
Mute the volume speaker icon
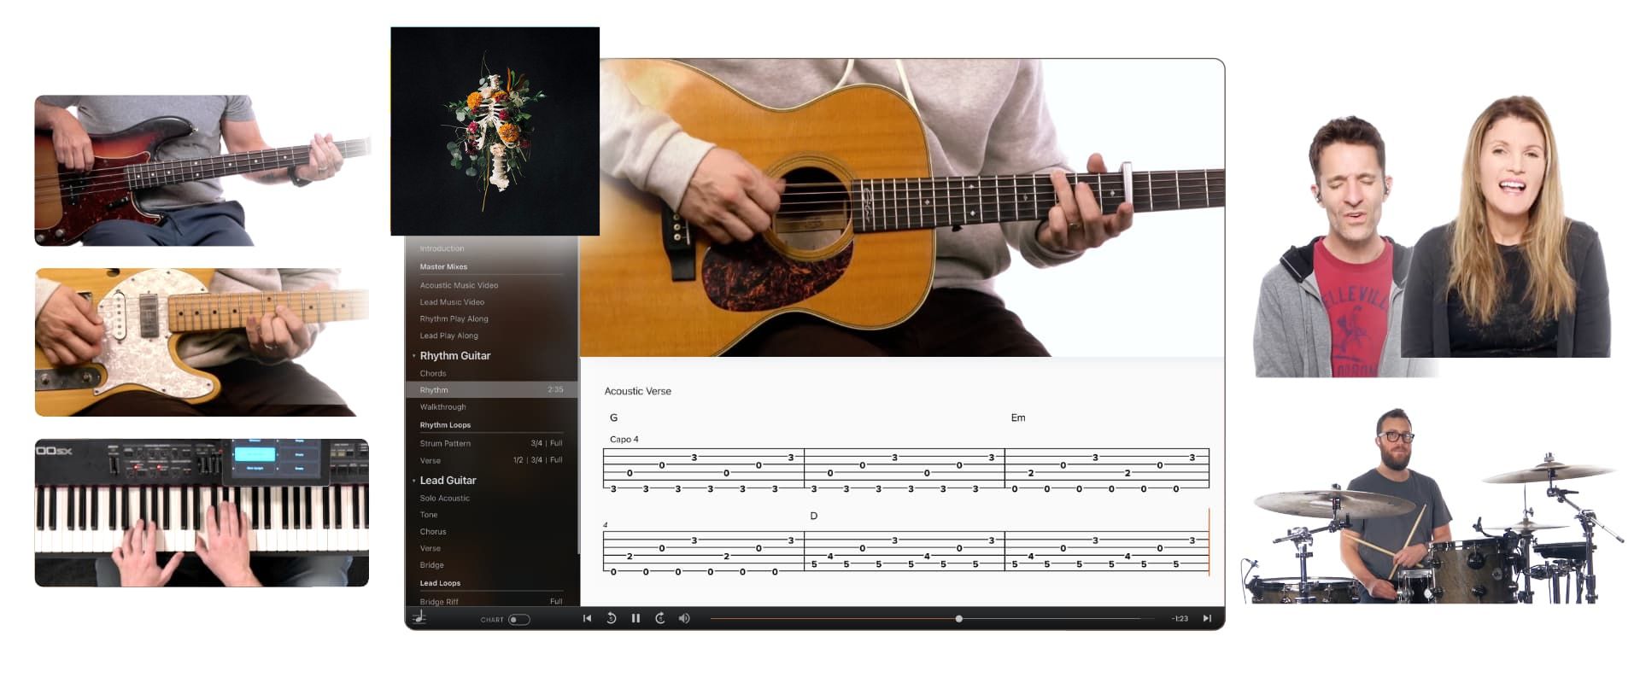(684, 618)
